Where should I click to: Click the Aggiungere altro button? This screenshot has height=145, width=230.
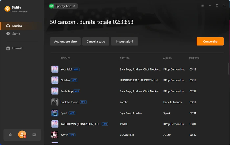65,41
